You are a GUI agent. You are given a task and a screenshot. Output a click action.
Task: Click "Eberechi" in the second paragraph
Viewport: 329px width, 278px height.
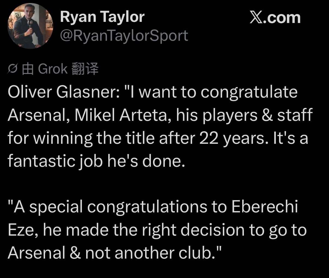coord(265,207)
